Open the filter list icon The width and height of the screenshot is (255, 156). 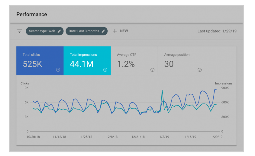(20, 31)
